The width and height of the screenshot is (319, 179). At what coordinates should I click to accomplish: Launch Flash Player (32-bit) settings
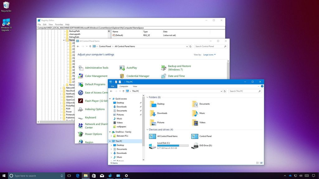[97, 101]
